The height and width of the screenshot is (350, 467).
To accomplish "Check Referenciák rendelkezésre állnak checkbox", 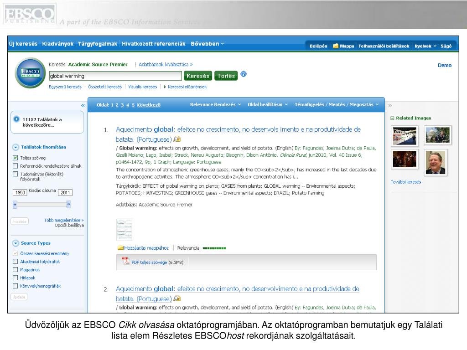I will pos(16,166).
